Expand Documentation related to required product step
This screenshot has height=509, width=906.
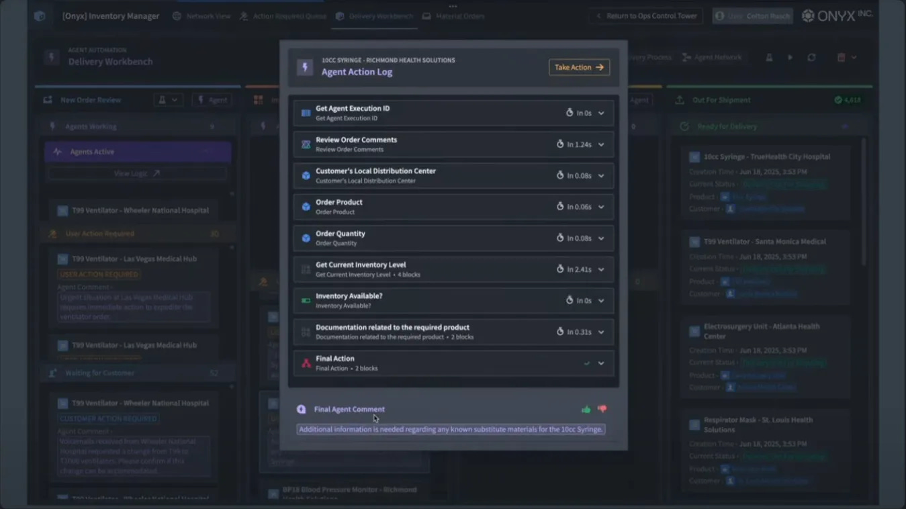click(x=601, y=332)
